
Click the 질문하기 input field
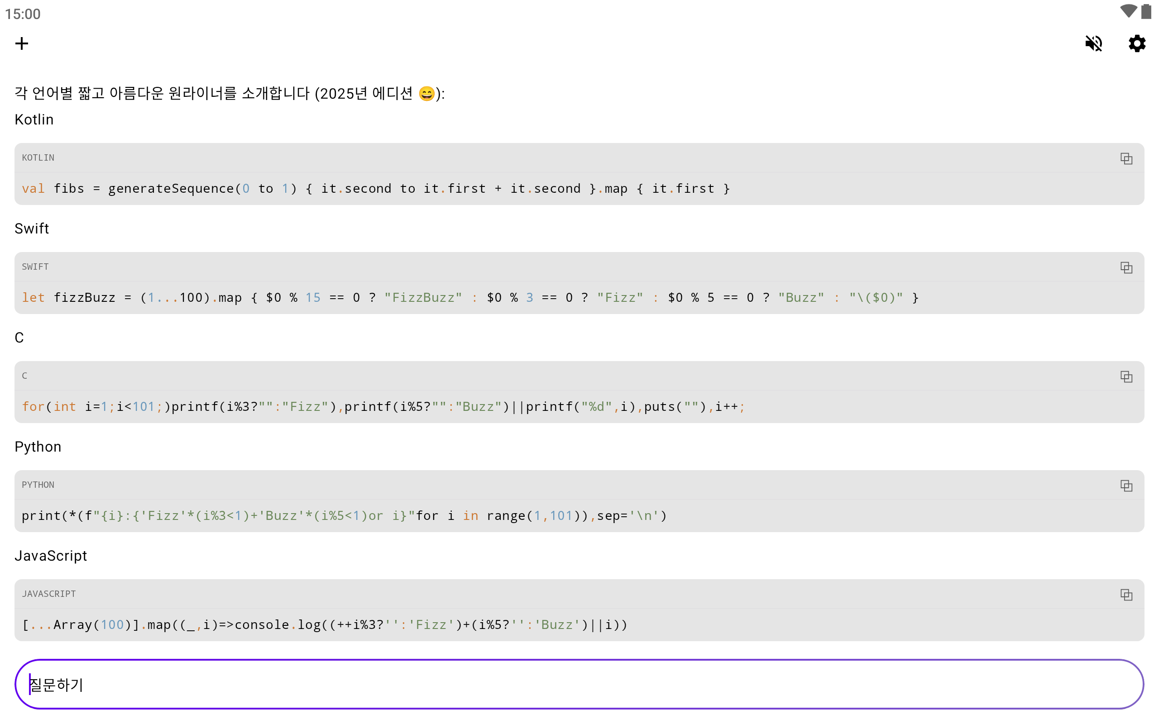579,685
